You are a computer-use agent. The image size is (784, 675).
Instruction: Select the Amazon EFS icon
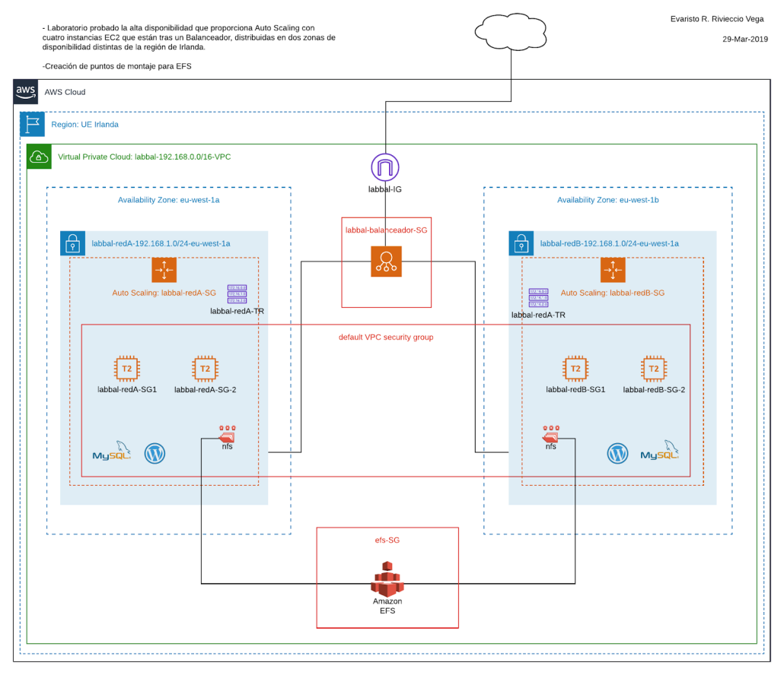387,578
